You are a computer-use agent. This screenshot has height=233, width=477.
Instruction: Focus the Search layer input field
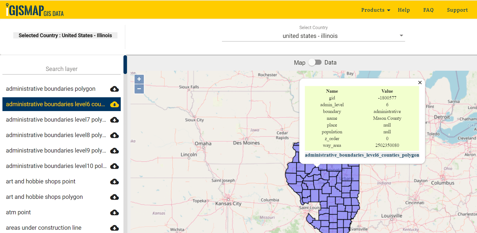62,69
